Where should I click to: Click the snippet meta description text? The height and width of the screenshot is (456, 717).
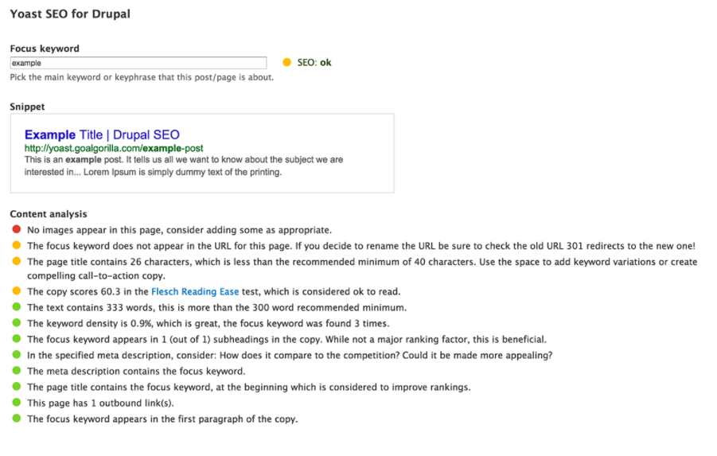click(x=184, y=166)
